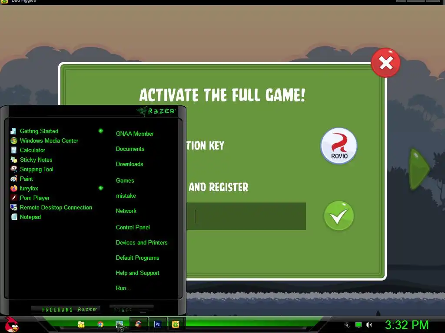Close the activation dialog with red X

click(x=386, y=63)
